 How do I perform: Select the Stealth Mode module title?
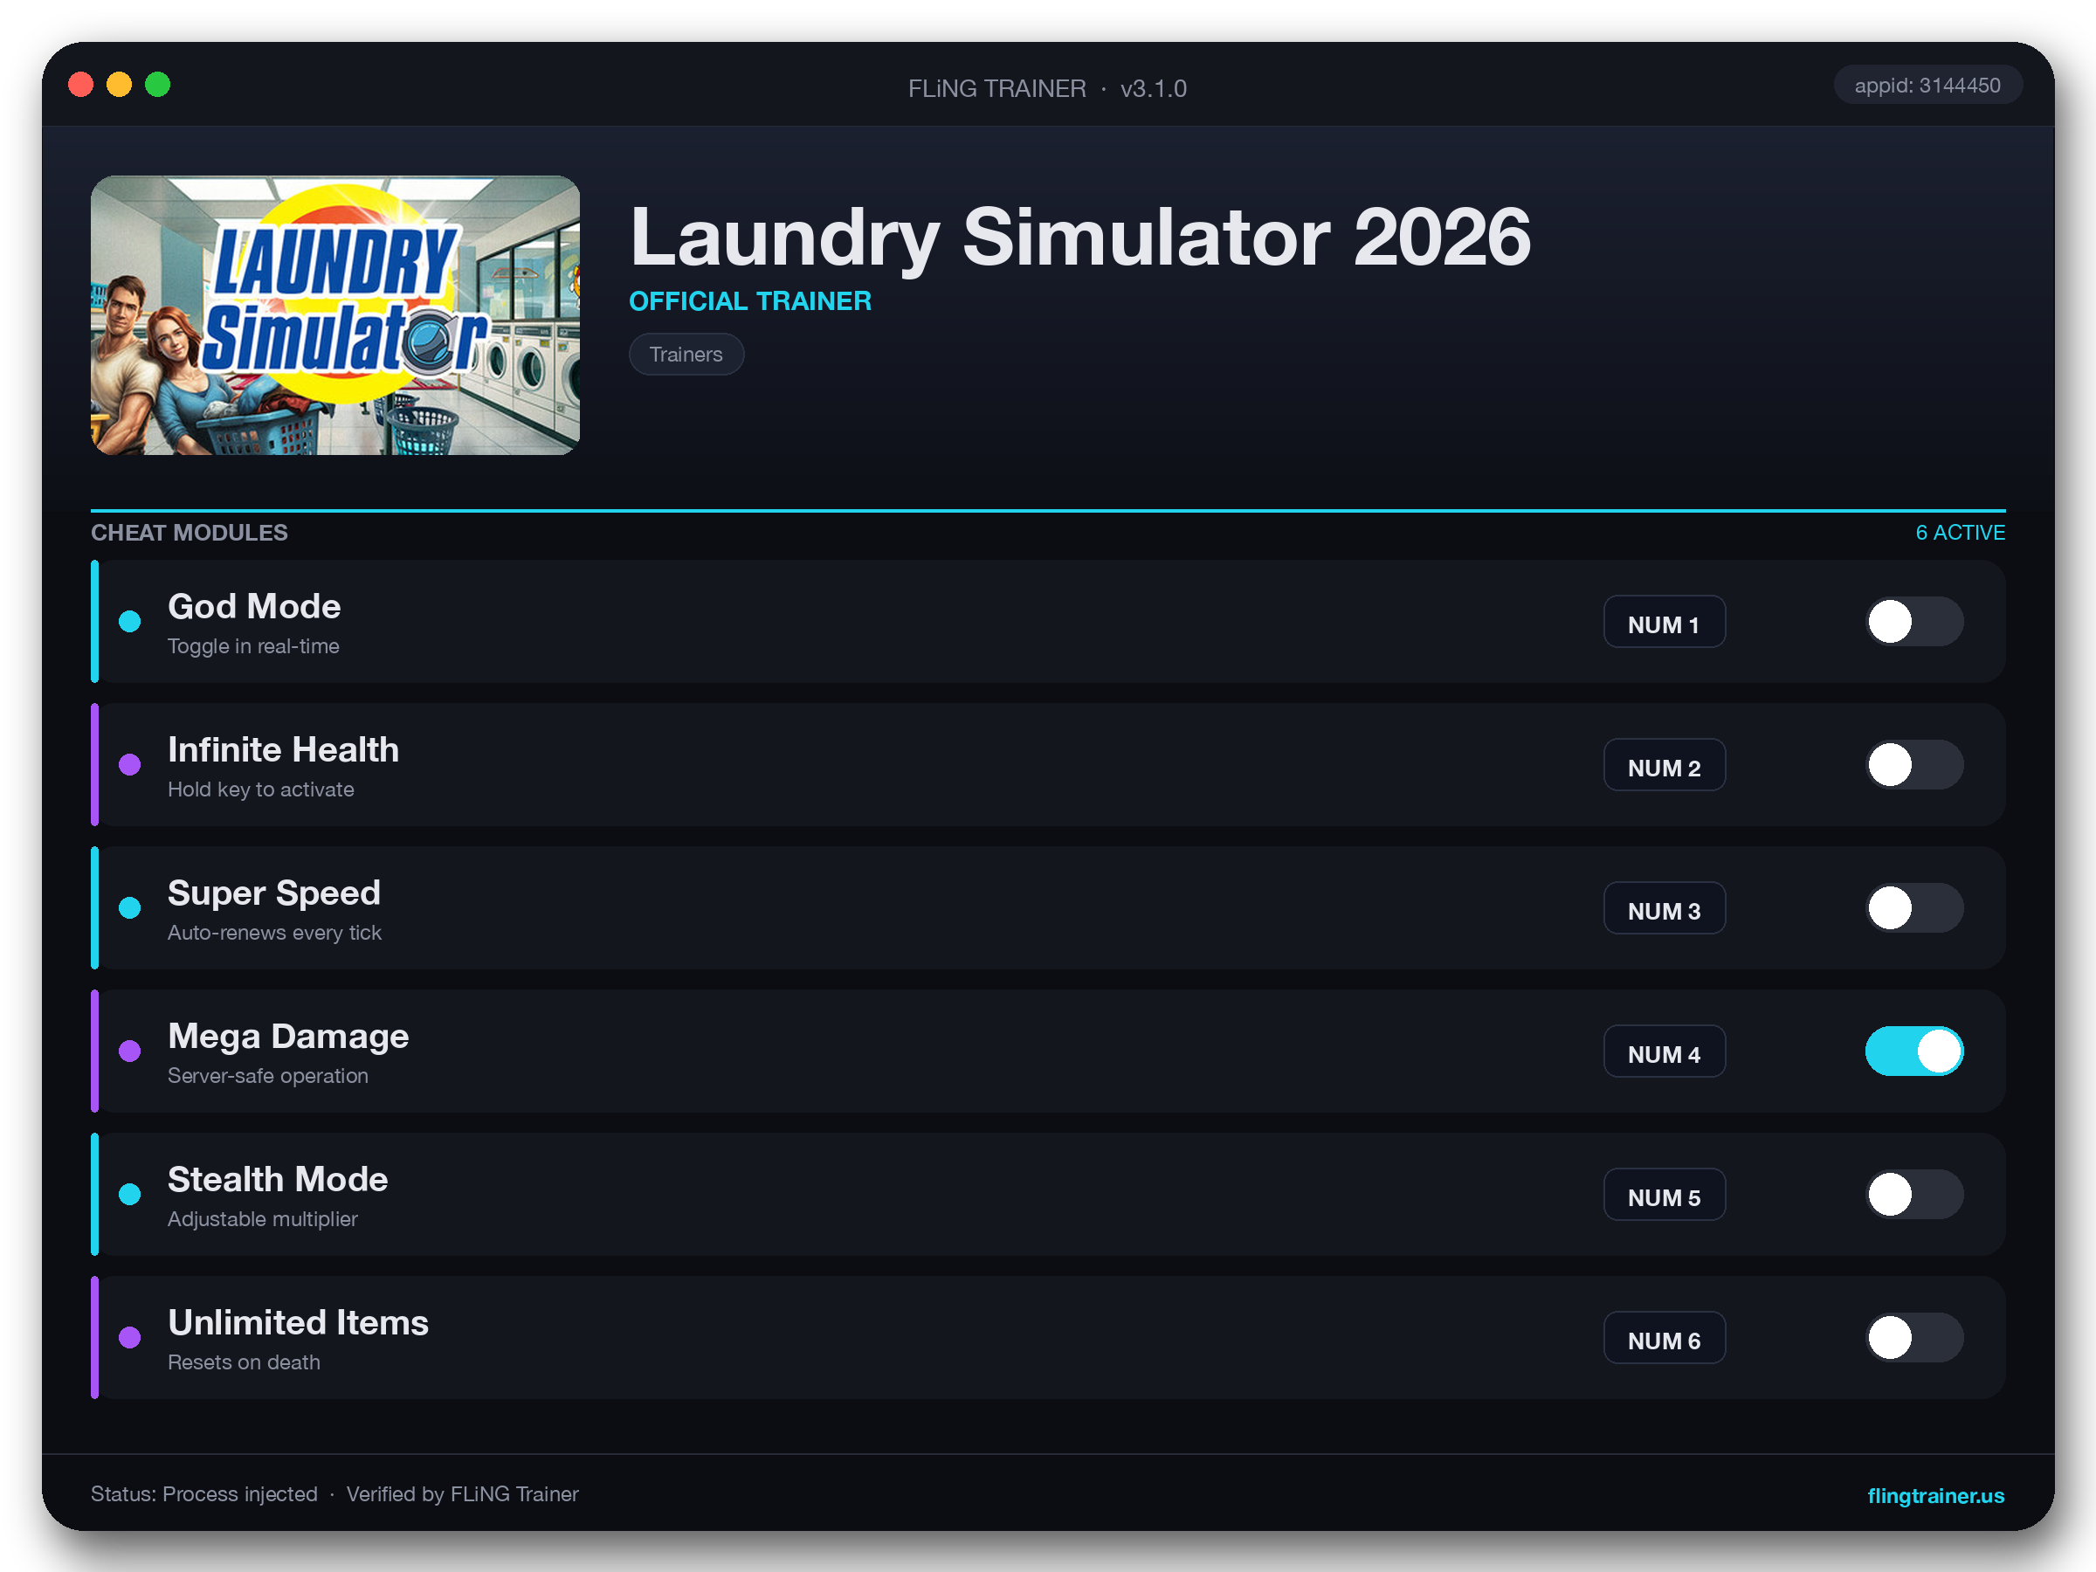pyautogui.click(x=278, y=1179)
